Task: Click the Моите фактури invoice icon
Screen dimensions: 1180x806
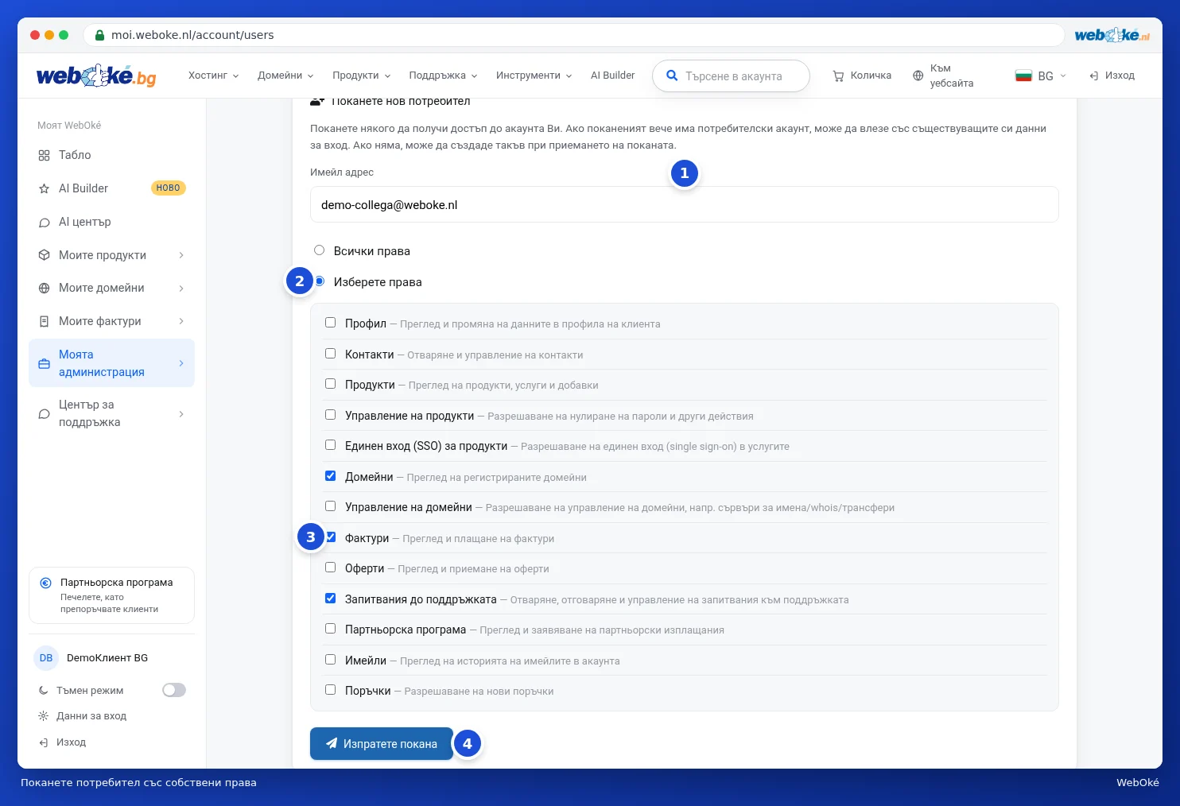Action: tap(44, 322)
